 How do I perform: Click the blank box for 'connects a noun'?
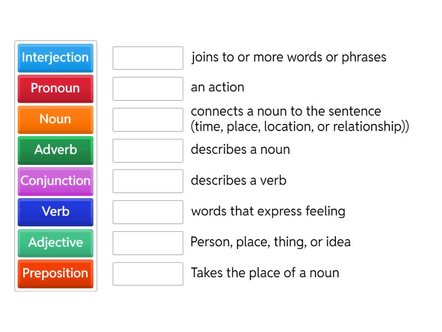tap(148, 120)
